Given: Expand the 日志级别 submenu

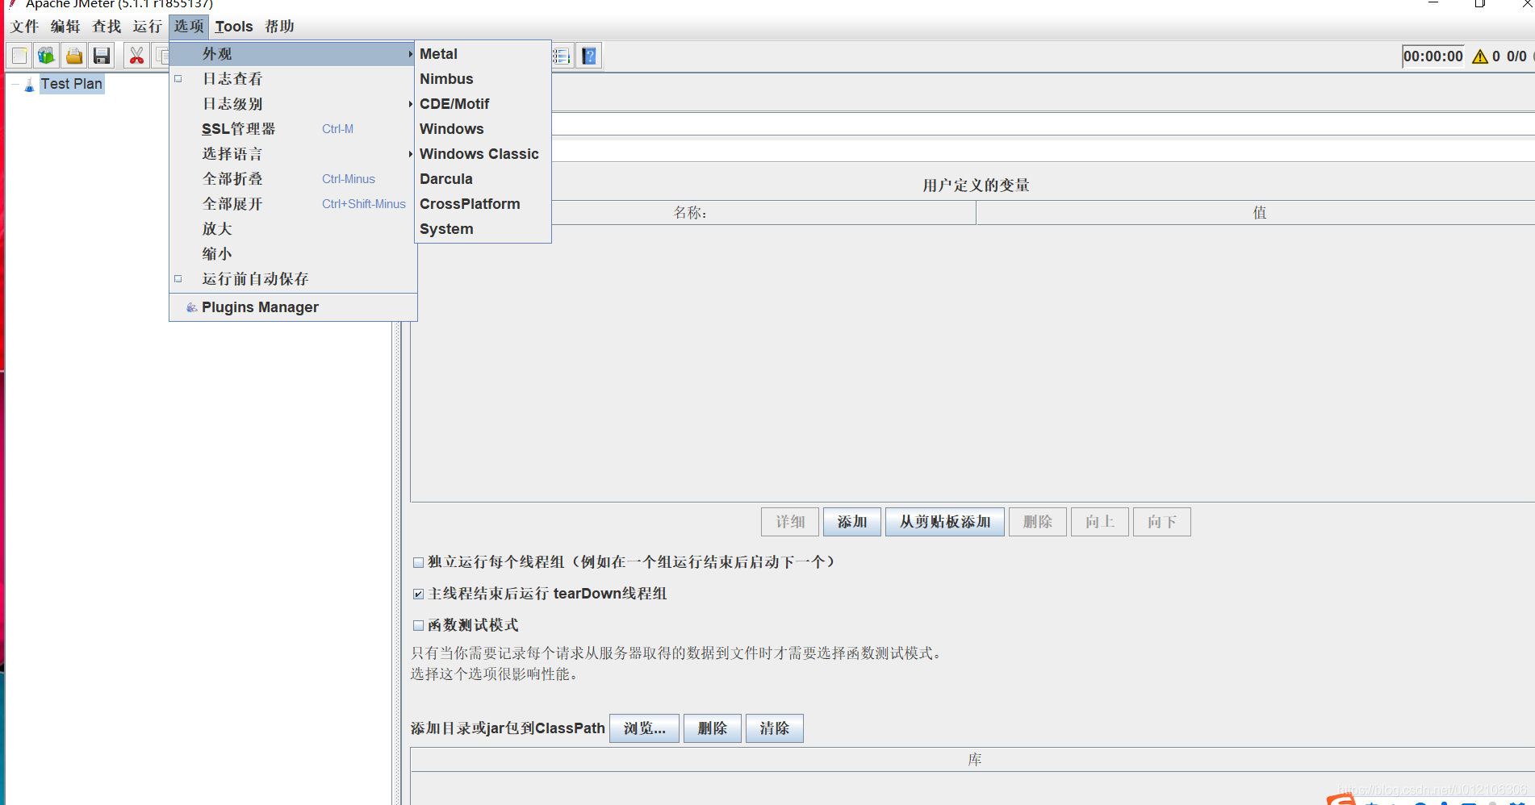Looking at the screenshot, I should 293,104.
